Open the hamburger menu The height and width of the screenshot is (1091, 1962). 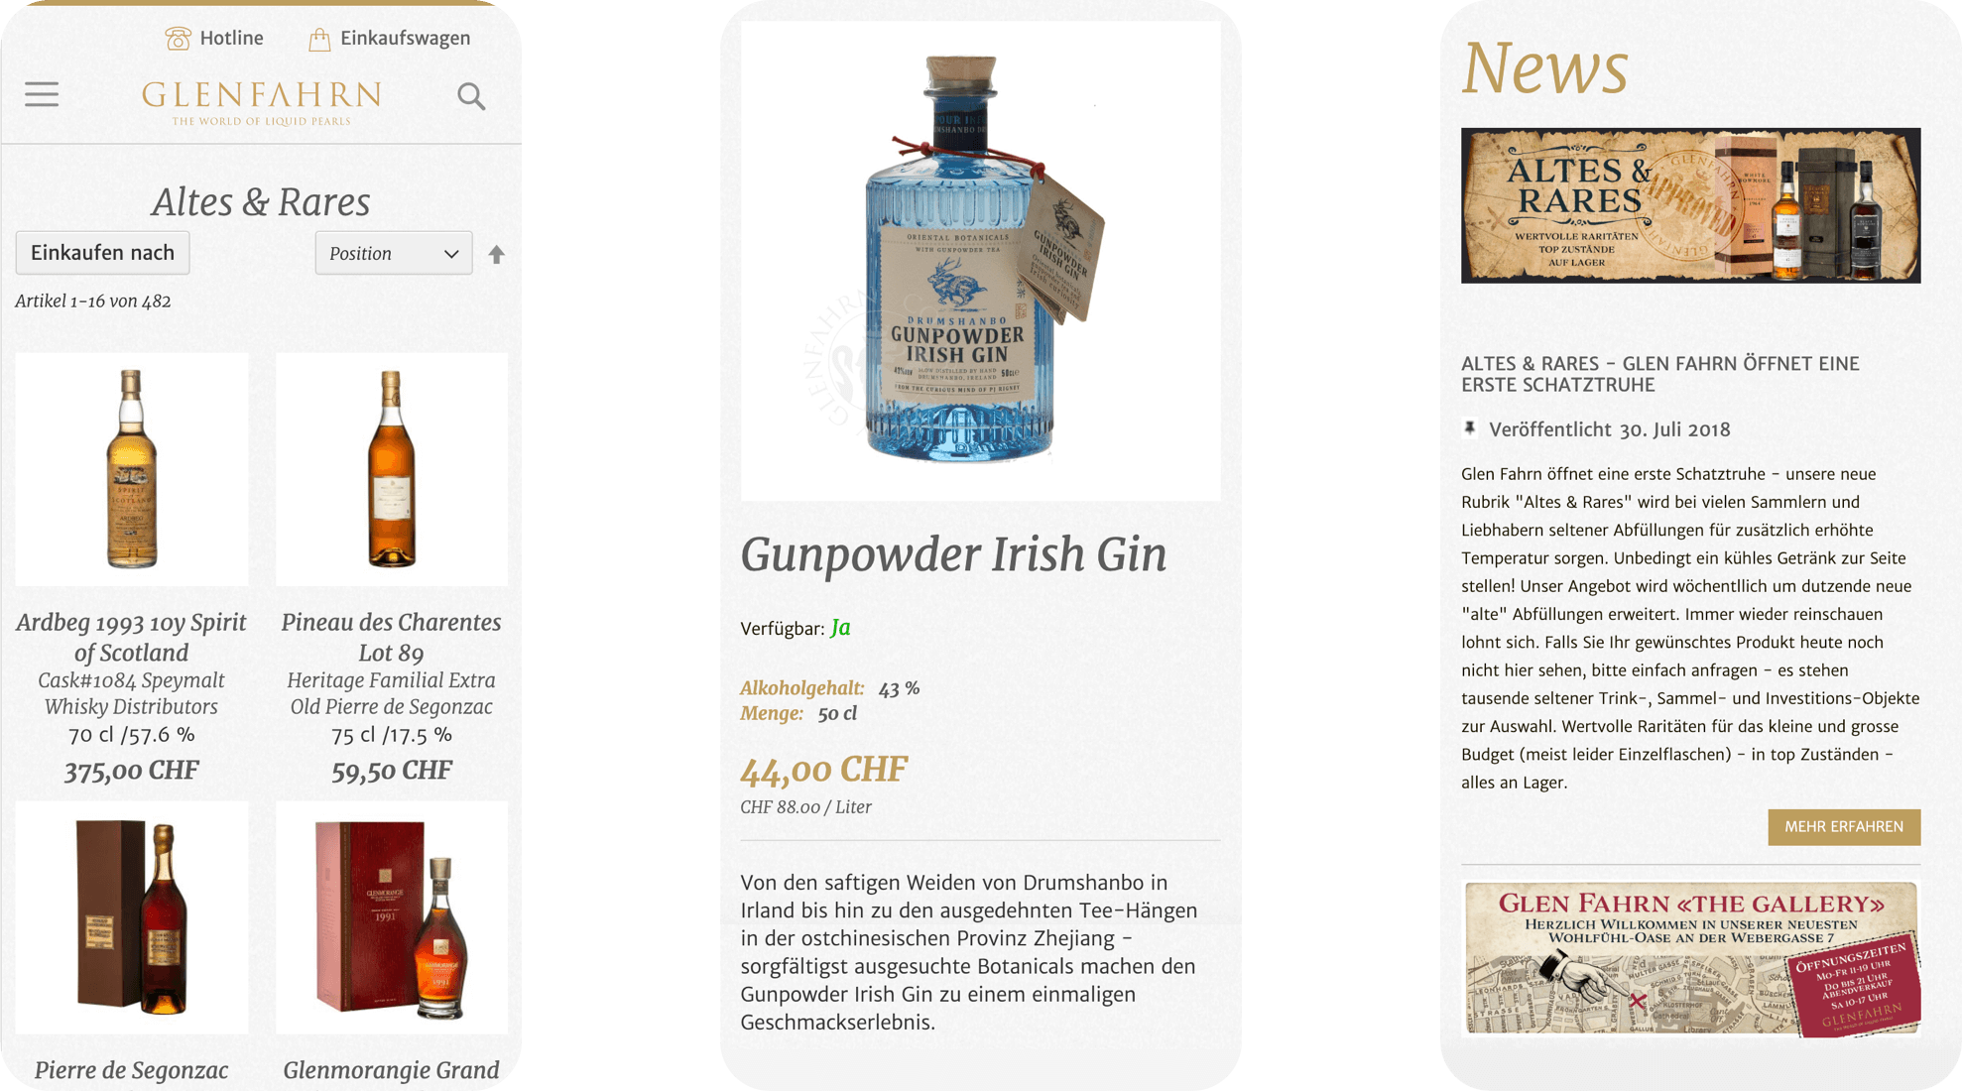pyautogui.click(x=42, y=94)
